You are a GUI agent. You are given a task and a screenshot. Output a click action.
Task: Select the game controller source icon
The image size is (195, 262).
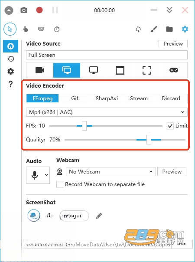pyautogui.click(x=174, y=70)
